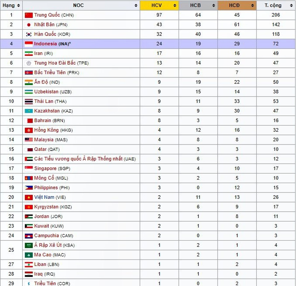The width and height of the screenshot is (296, 286).
Task: Click the Bahrain flag icon
Action: point(29,121)
